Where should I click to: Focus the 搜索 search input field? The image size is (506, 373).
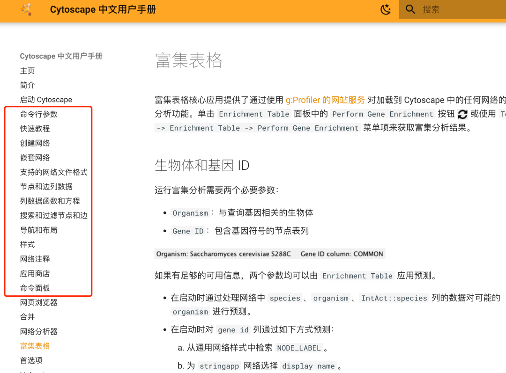pos(452,10)
